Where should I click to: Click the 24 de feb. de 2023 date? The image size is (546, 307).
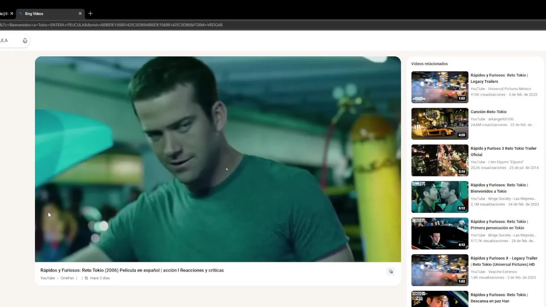pos(524,205)
